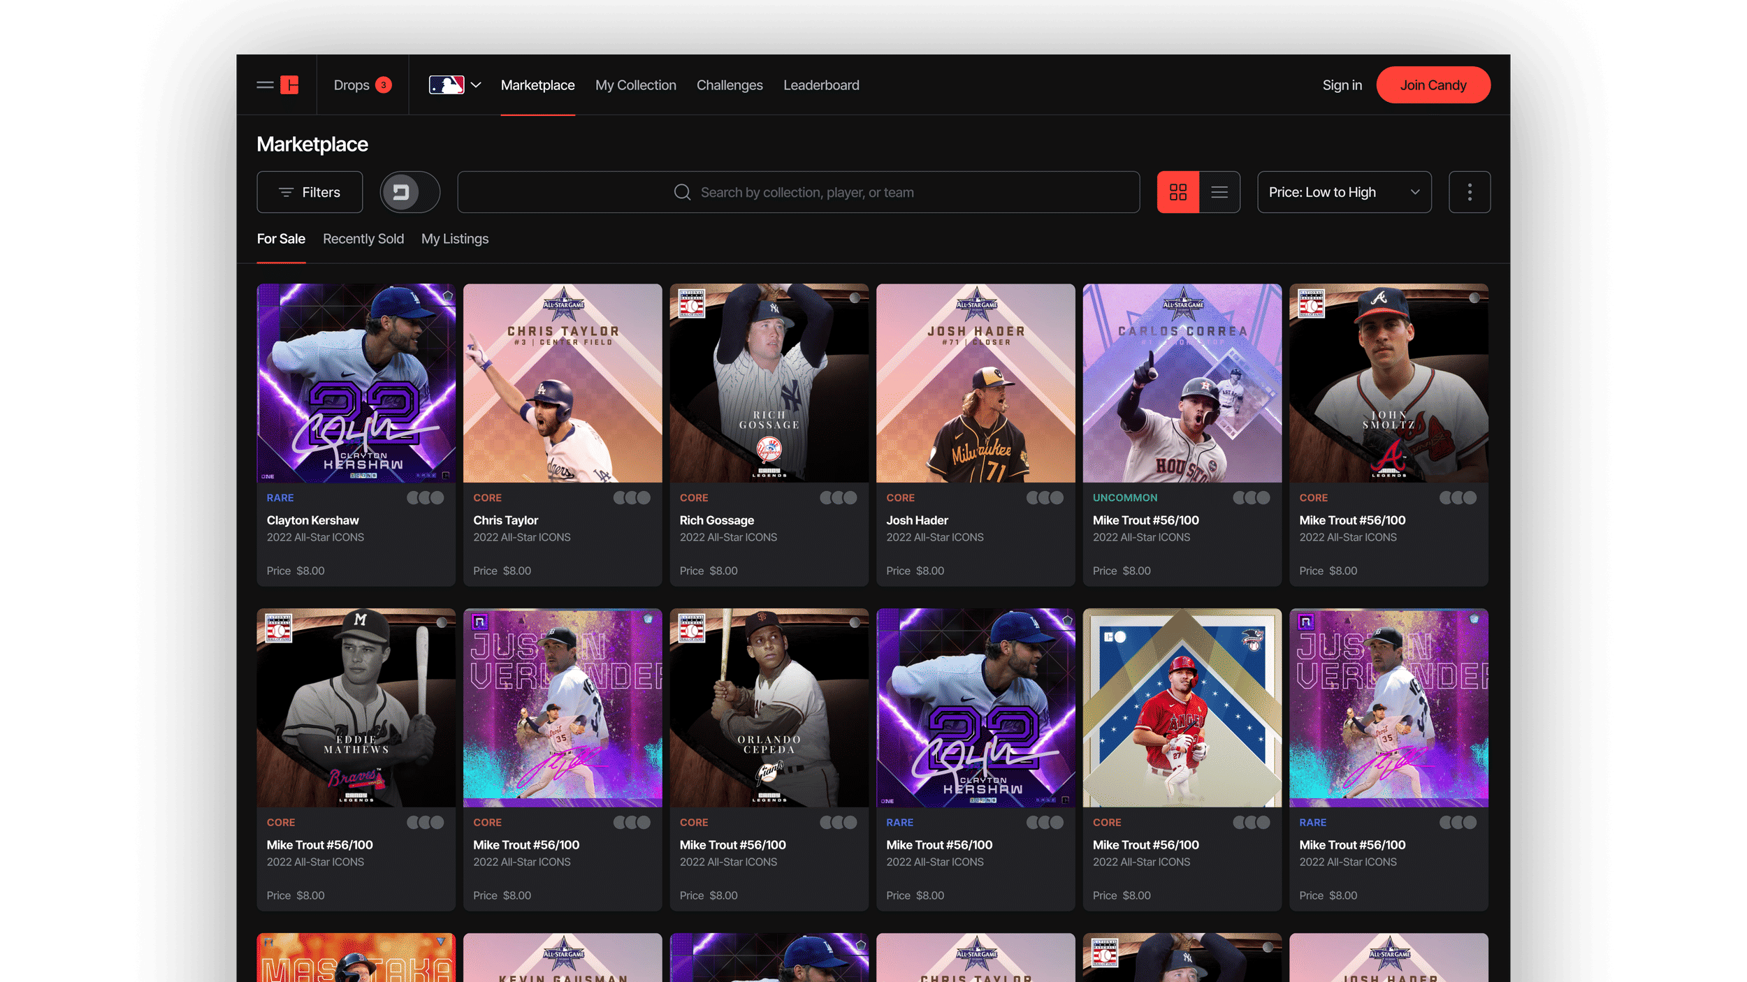
Task: Open the Drops notification badge
Action: coord(383,85)
